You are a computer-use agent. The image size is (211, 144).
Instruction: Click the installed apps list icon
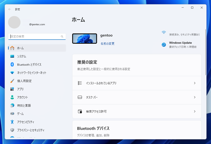pyautogui.click(x=80, y=83)
